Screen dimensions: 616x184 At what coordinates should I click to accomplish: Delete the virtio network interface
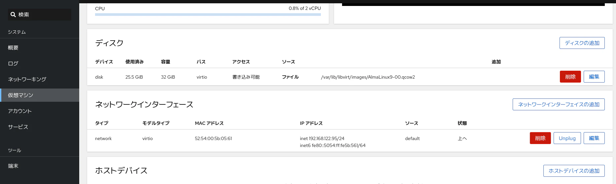click(540, 138)
